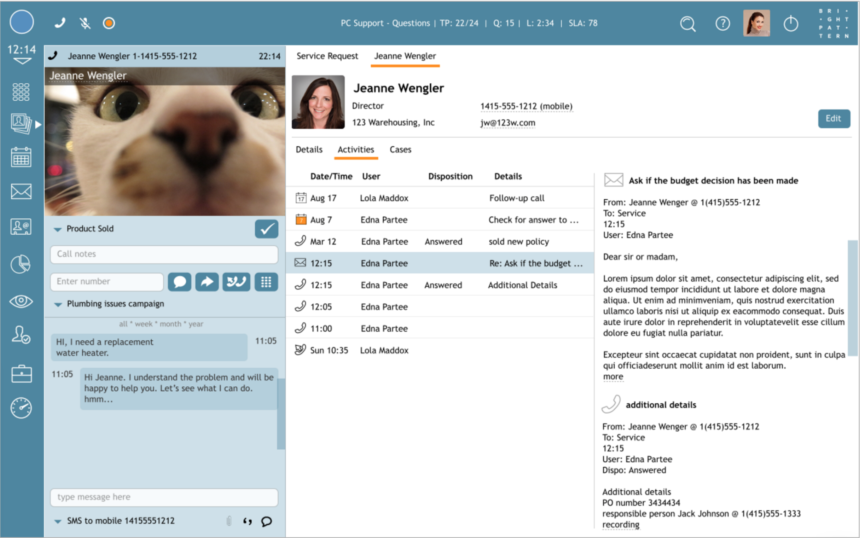The height and width of the screenshot is (538, 860).
Task: Click the Service Request tab
Action: coord(326,55)
